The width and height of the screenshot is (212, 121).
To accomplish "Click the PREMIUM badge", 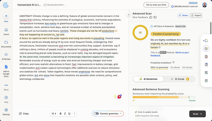I will tap(193, 3).
